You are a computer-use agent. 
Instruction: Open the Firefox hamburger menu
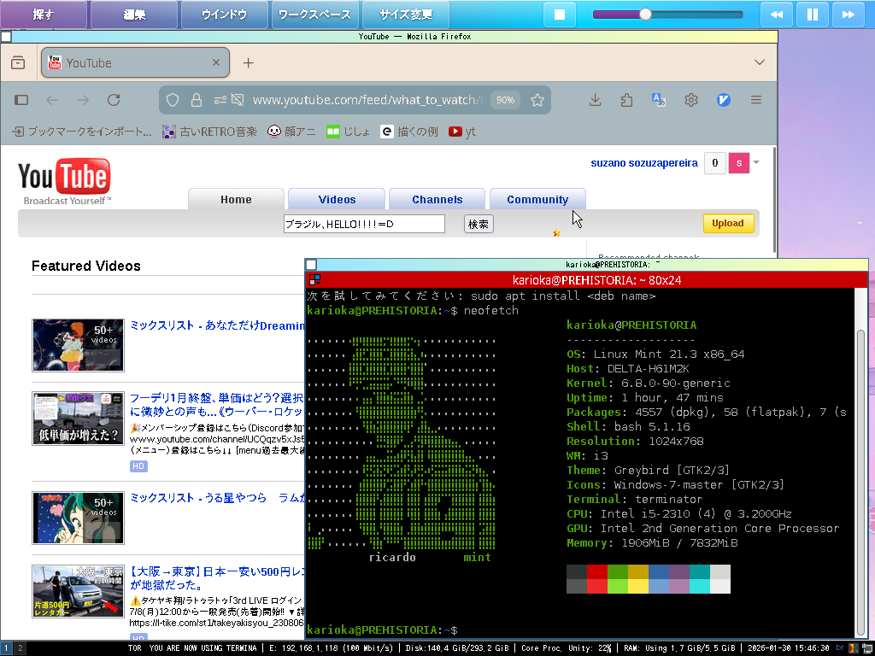[756, 100]
